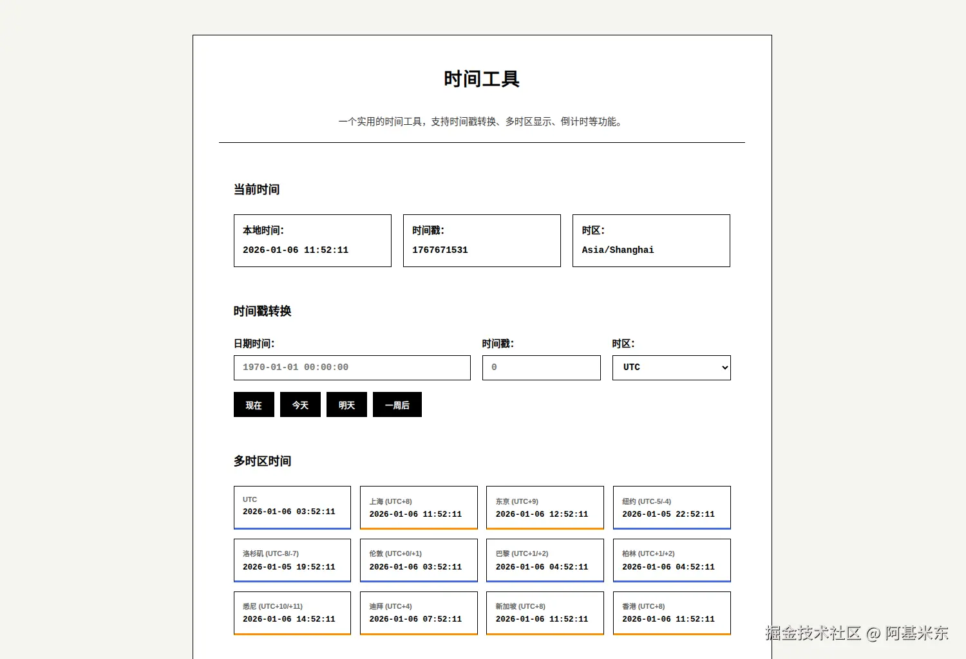Select the 本地时间 card
This screenshot has width=966, height=659.
[x=312, y=241]
